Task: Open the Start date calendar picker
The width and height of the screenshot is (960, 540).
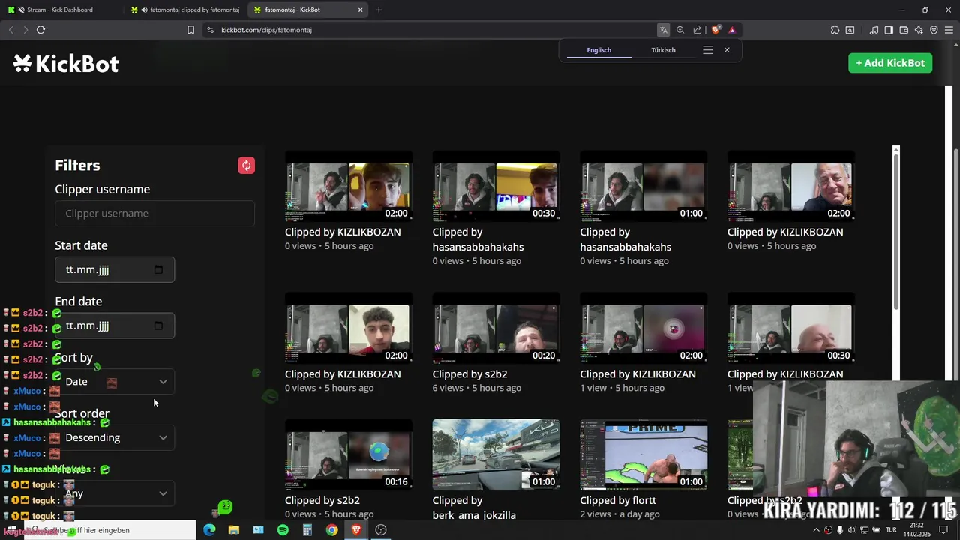Action: [x=158, y=269]
